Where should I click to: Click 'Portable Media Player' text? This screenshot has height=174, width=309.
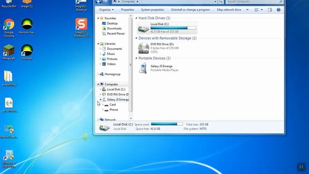[164, 70]
